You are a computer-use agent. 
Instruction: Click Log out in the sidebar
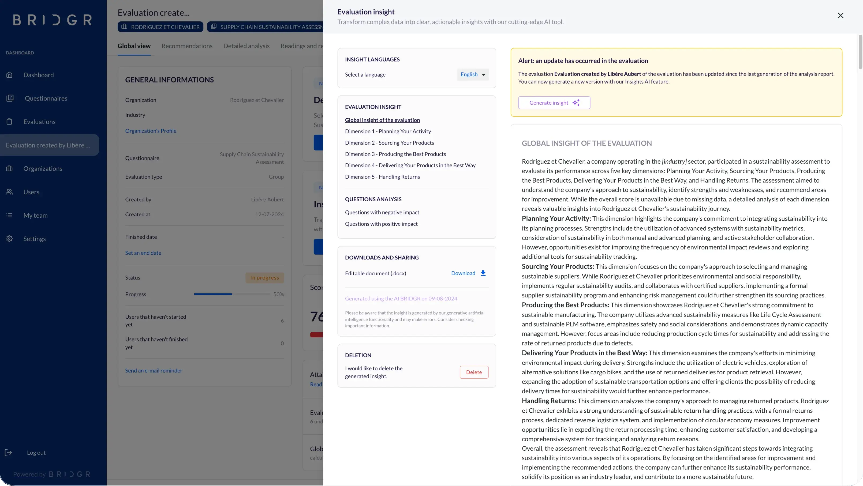point(36,453)
